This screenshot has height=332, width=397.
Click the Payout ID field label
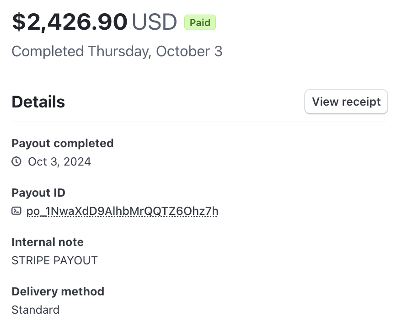pos(38,193)
